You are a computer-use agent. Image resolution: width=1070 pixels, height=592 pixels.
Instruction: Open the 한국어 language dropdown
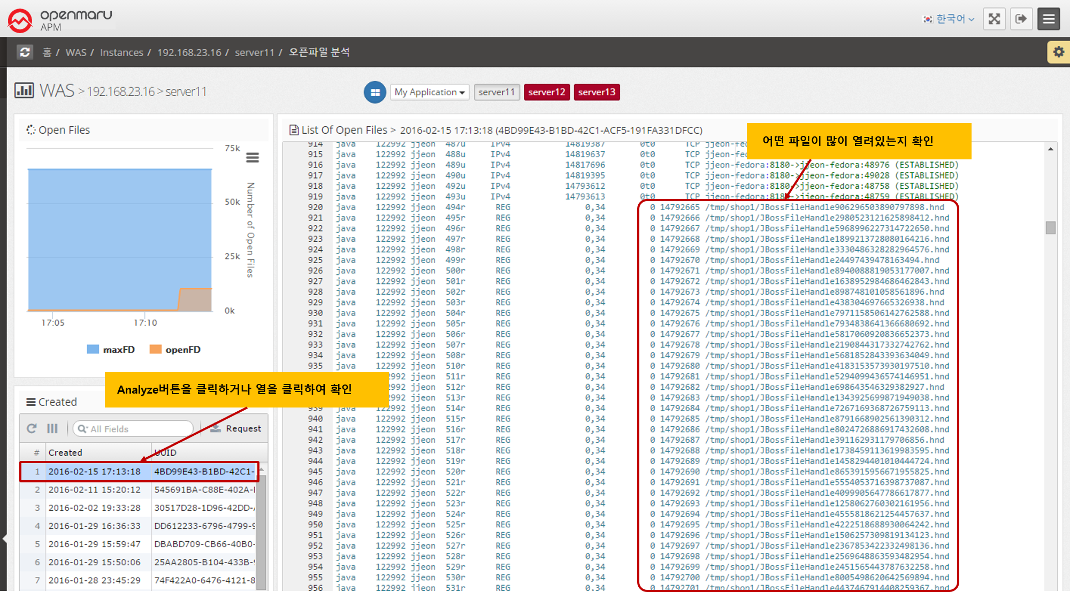tap(950, 19)
